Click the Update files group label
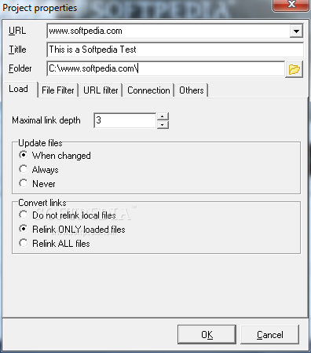 (40, 143)
